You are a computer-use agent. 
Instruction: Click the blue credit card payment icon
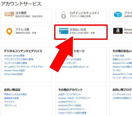[64, 31]
